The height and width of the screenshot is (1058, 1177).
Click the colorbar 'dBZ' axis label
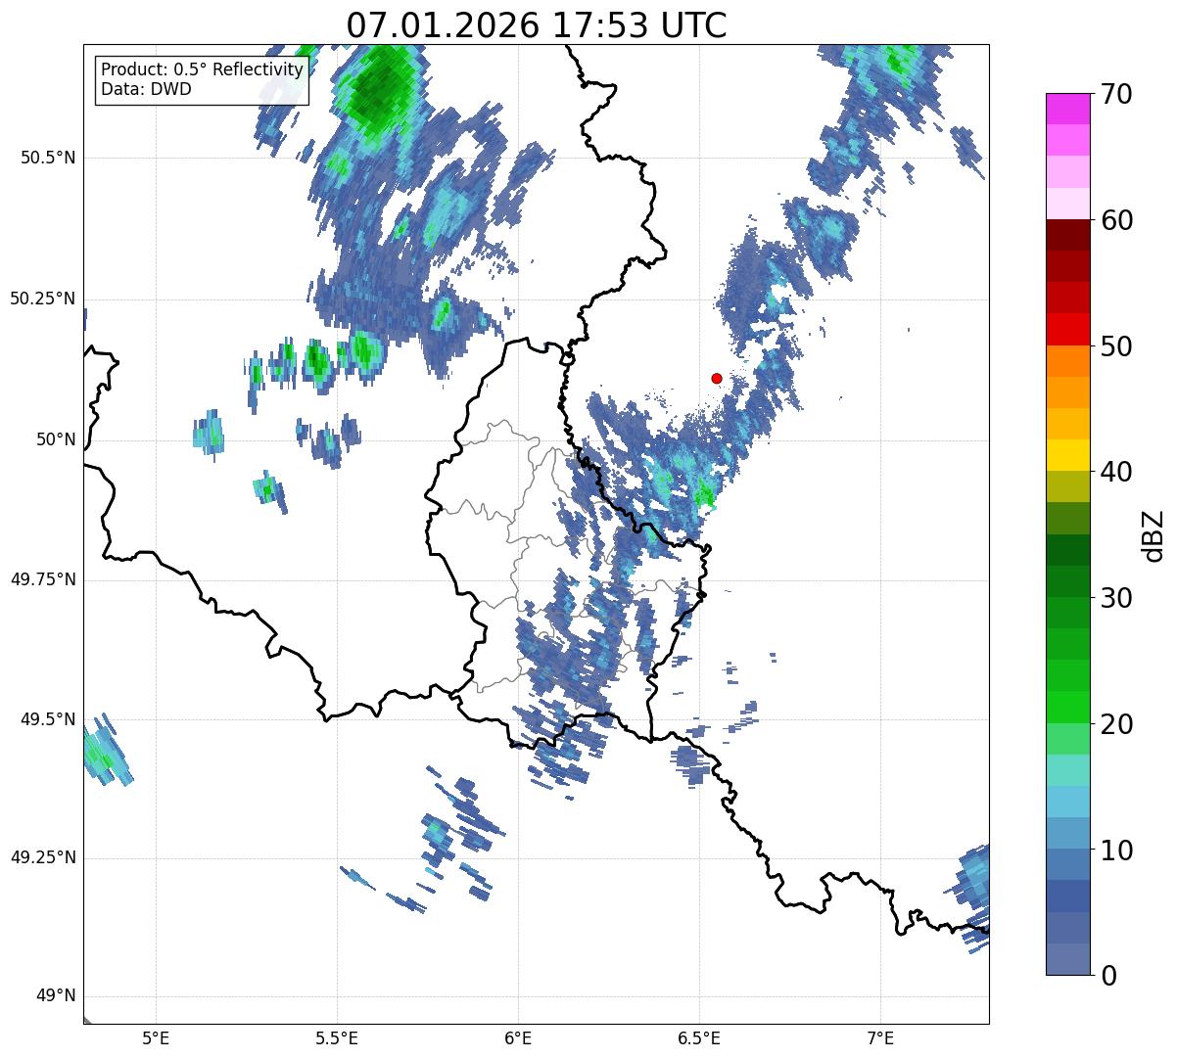pyautogui.click(x=1153, y=534)
